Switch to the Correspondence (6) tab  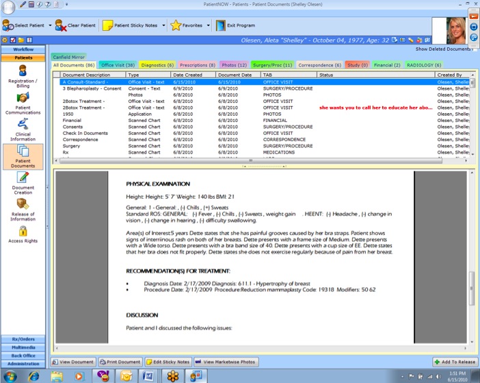pyautogui.click(x=319, y=65)
